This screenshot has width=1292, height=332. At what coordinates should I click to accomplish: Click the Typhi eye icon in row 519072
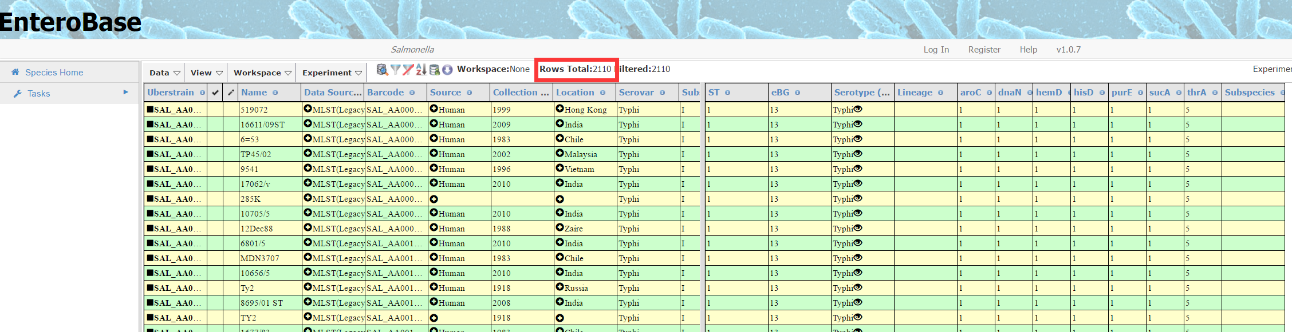point(858,109)
